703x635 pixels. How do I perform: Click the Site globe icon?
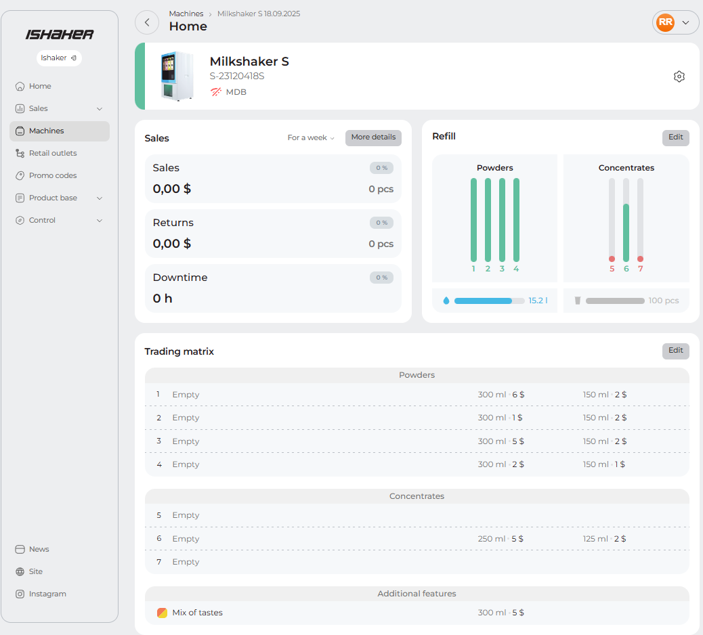point(20,572)
